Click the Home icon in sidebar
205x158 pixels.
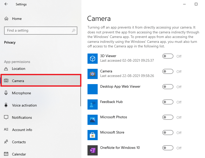(6, 19)
